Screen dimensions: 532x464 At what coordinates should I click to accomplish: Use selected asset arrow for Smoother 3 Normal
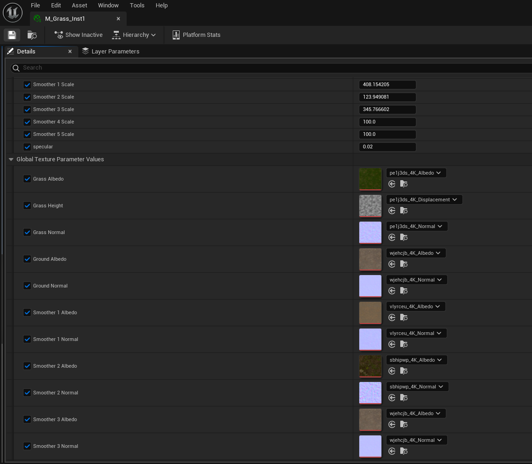coord(392,451)
